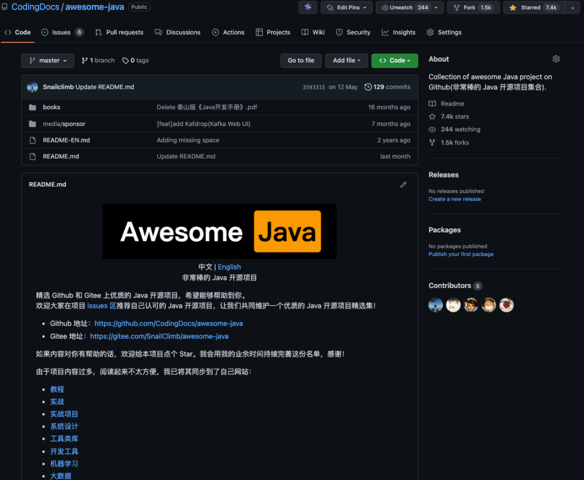Open the GitHub address URL link

tap(169, 324)
